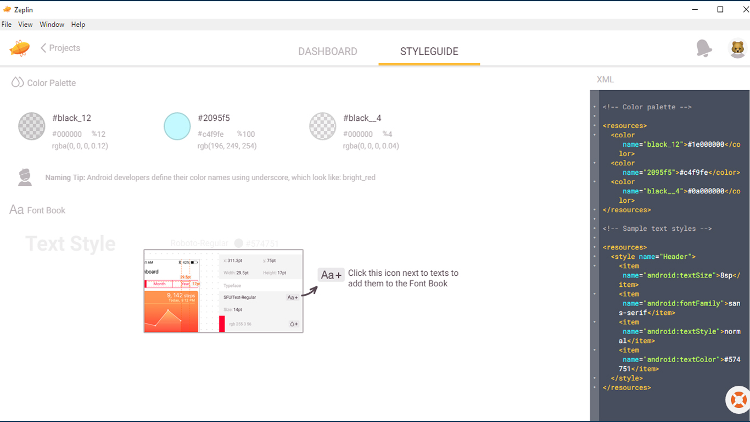Click the Font Book Aa icon
The width and height of the screenshot is (750, 422).
(x=16, y=209)
